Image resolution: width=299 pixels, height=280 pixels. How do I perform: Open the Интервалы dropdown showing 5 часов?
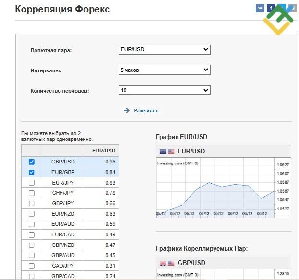164,70
